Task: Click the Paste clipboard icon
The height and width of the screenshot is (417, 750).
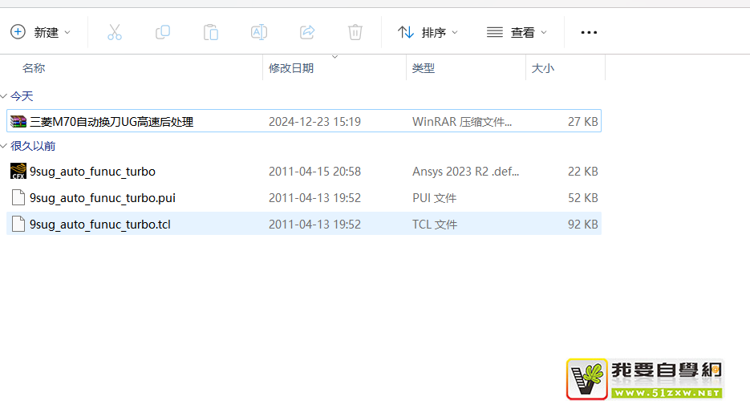Action: pos(211,32)
